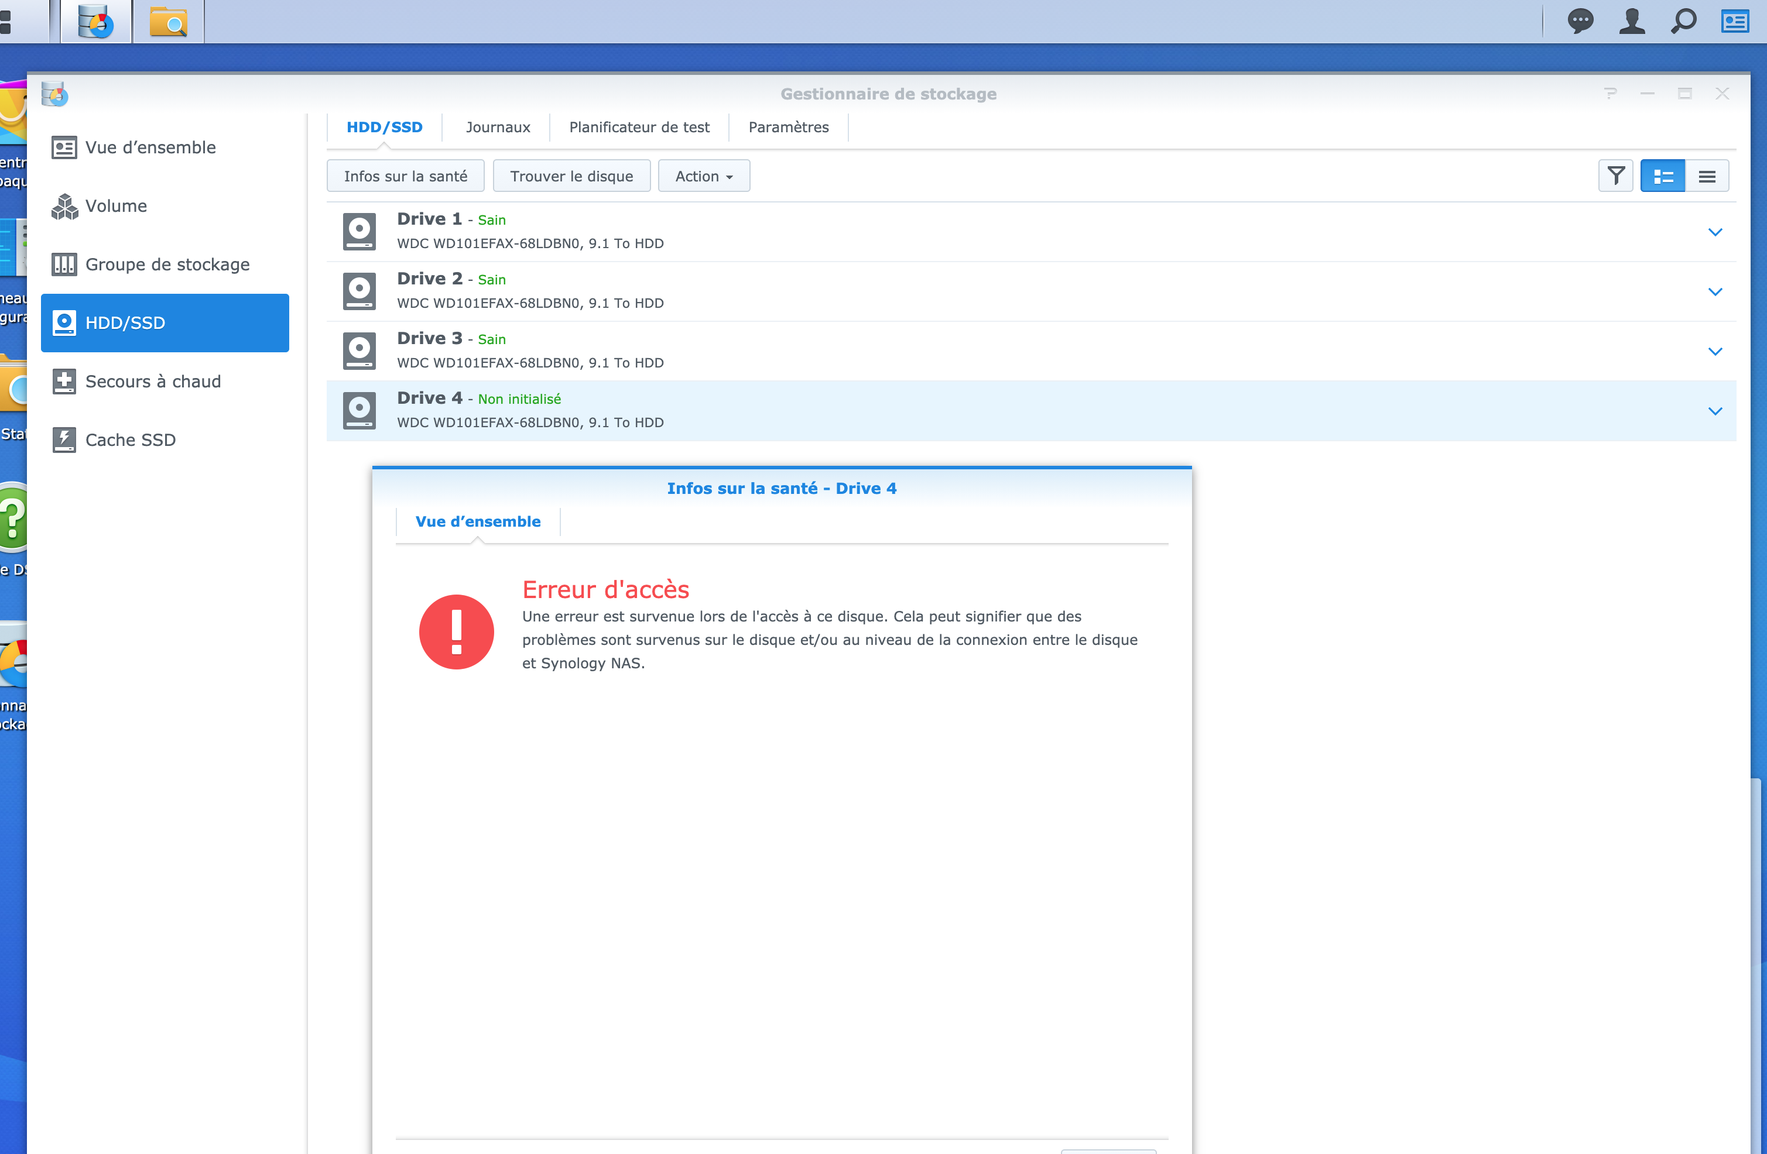The width and height of the screenshot is (1767, 1154).
Task: Open File Station folder icon in taskbar
Action: tap(169, 22)
